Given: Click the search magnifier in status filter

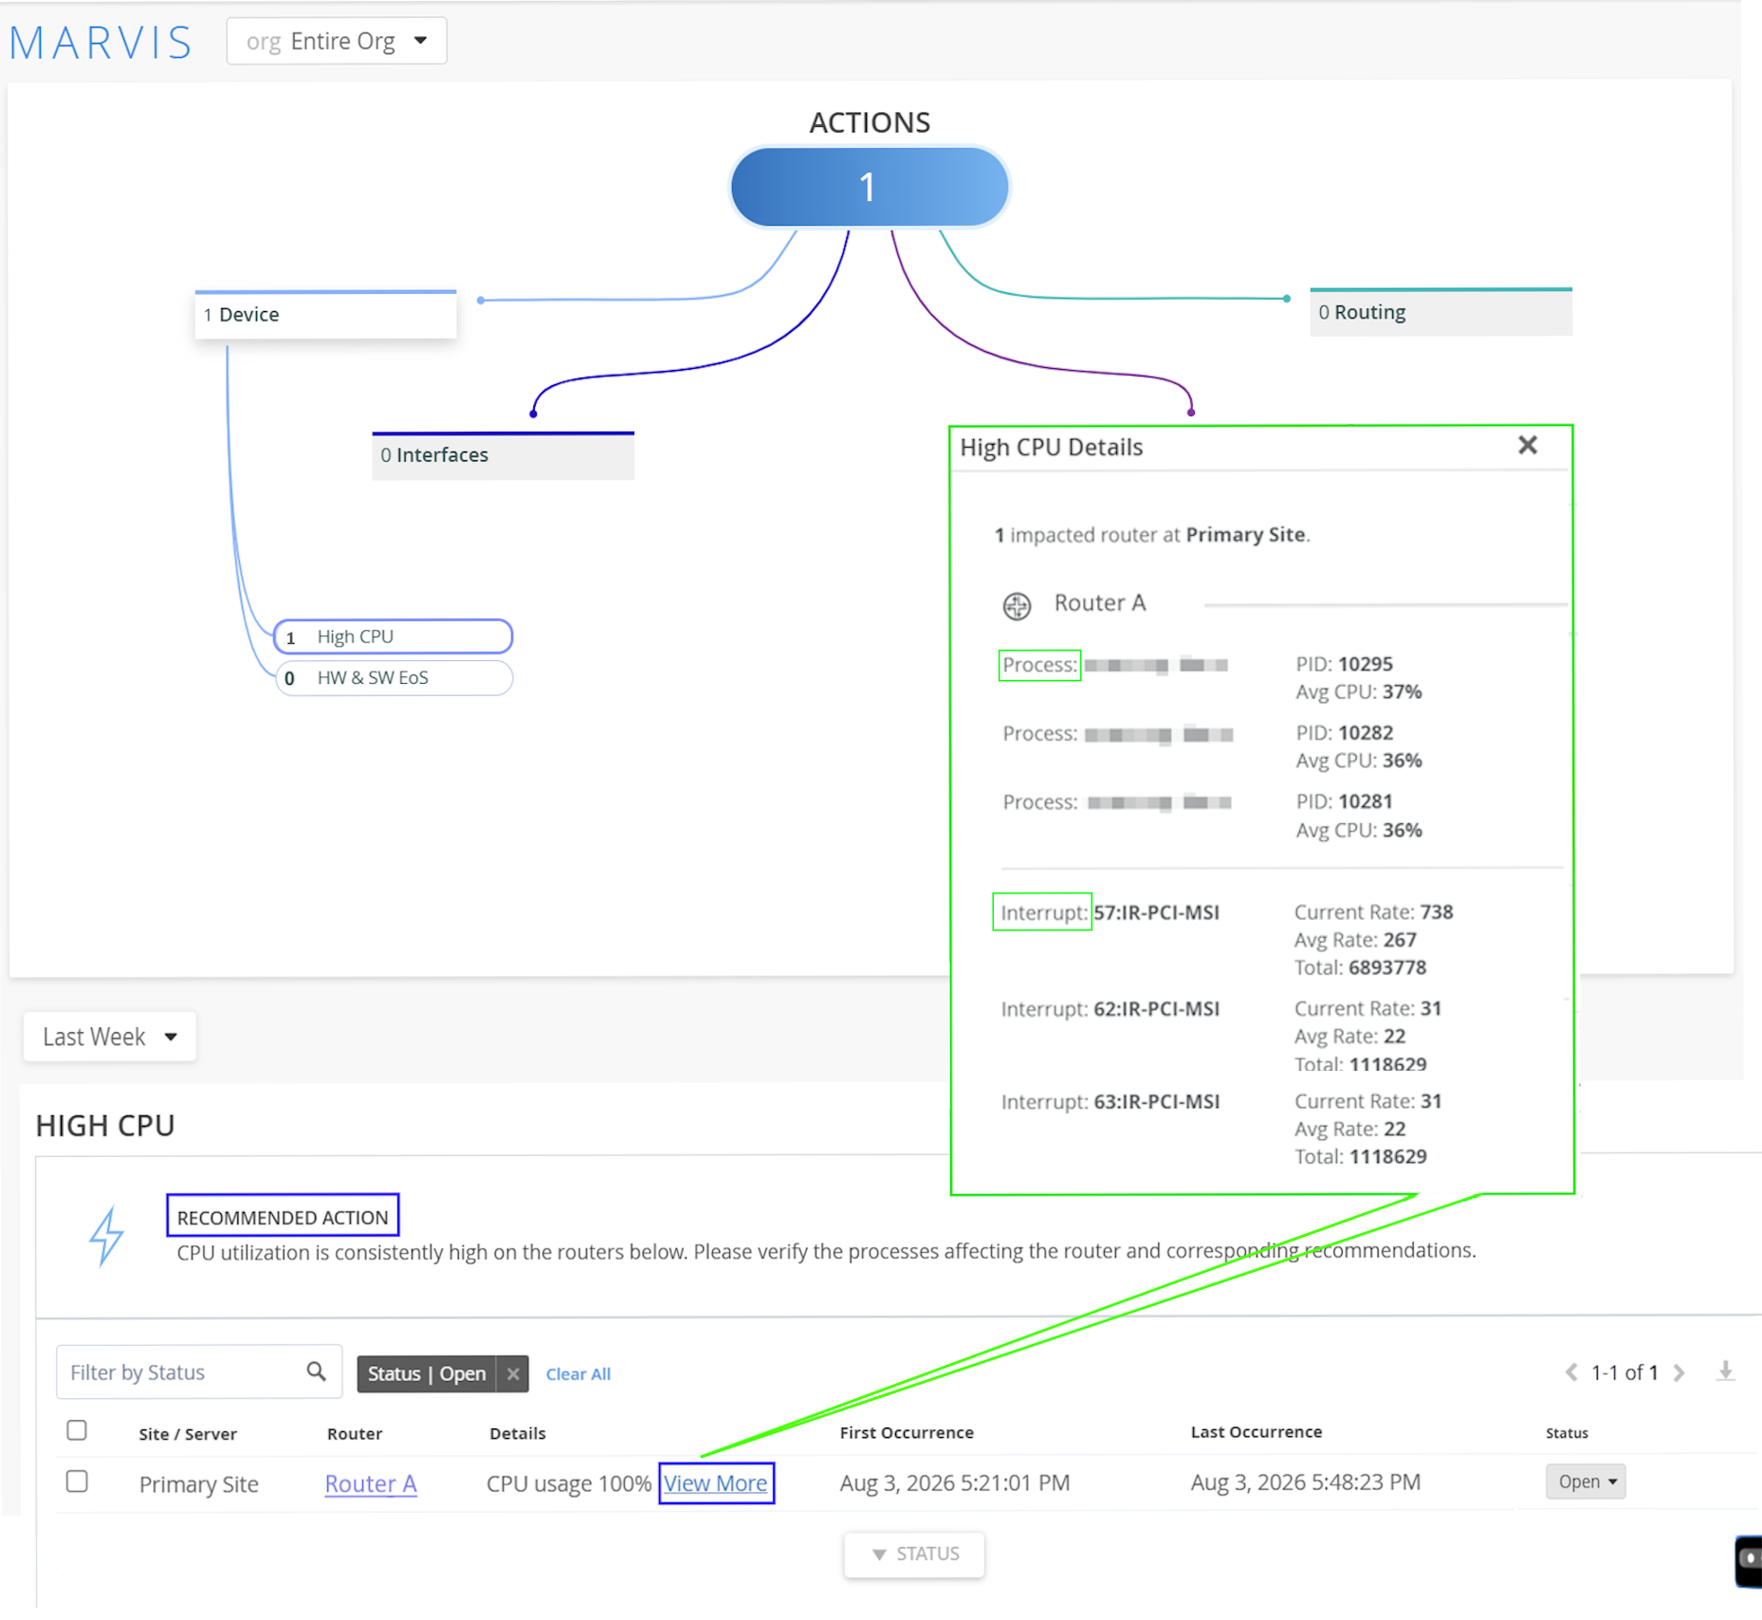Looking at the screenshot, I should coord(317,1371).
